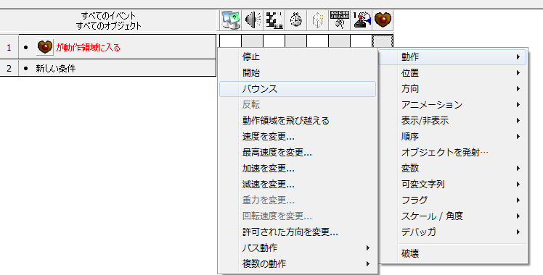The height and width of the screenshot is (275, 543).
Task: Click event 1 action cell under keyboard column
Action: click(339, 42)
